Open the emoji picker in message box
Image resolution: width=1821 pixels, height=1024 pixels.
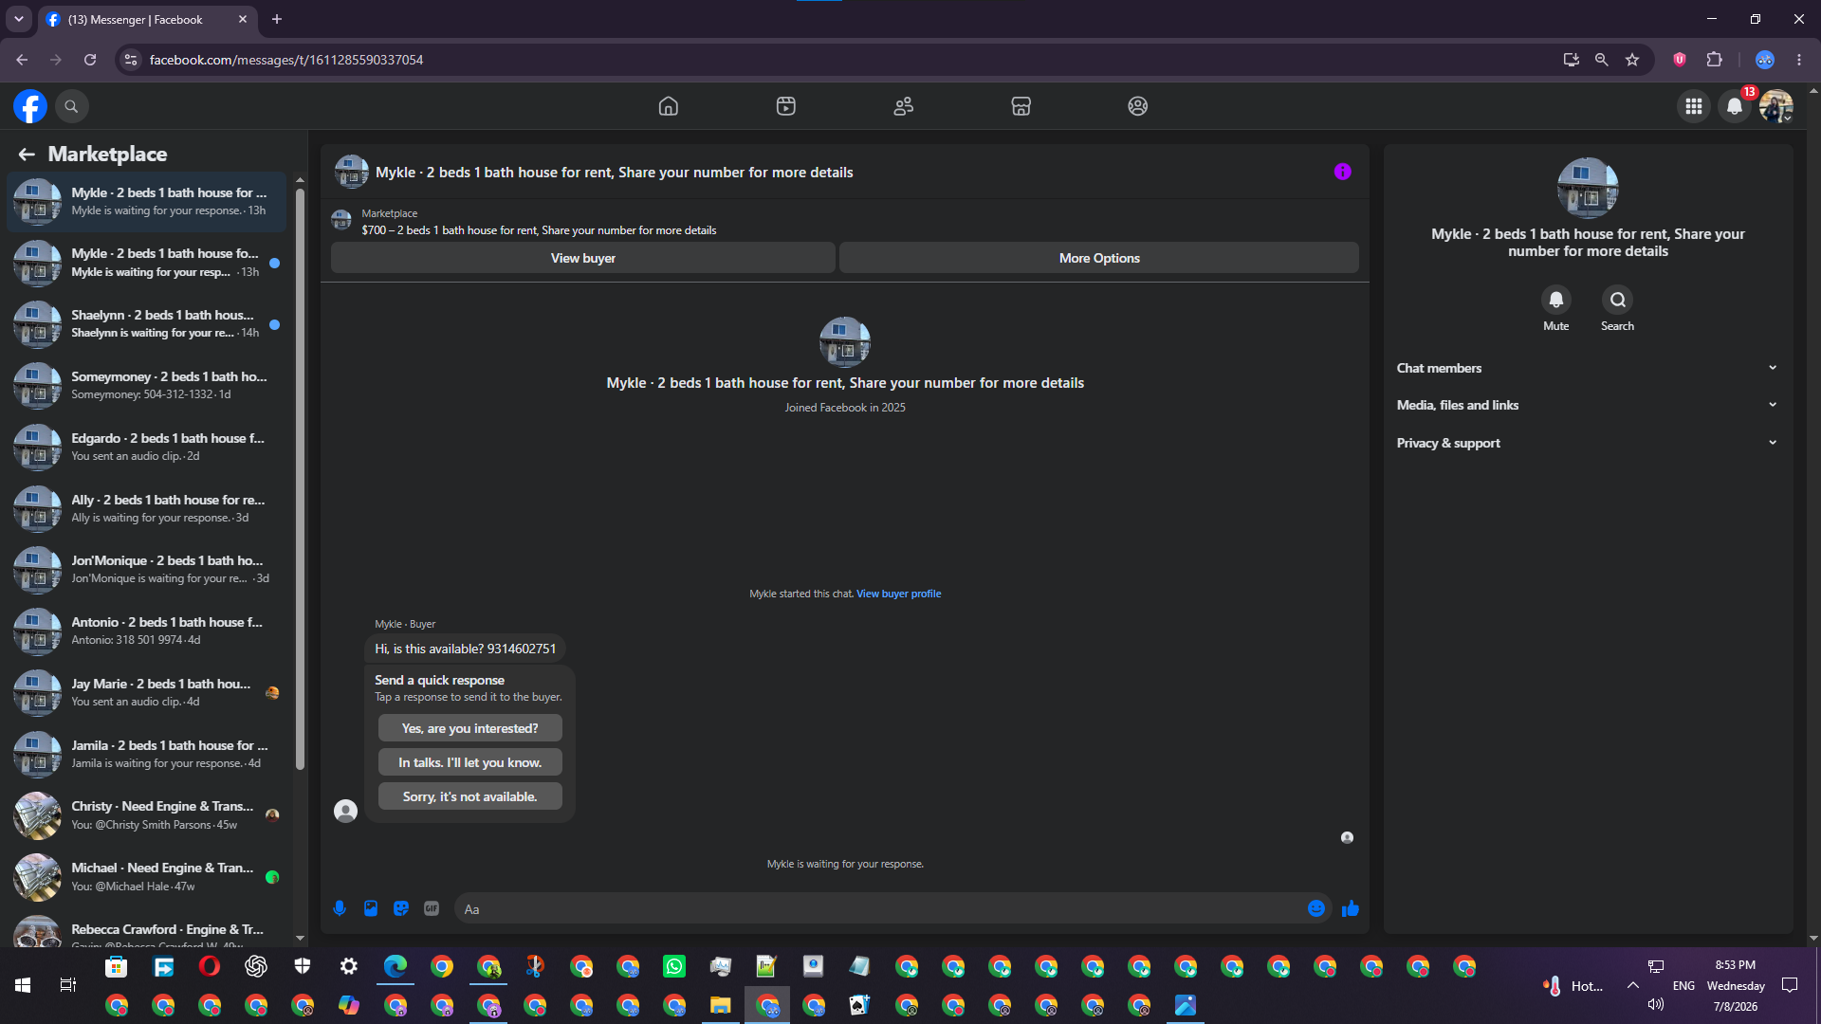click(1316, 908)
